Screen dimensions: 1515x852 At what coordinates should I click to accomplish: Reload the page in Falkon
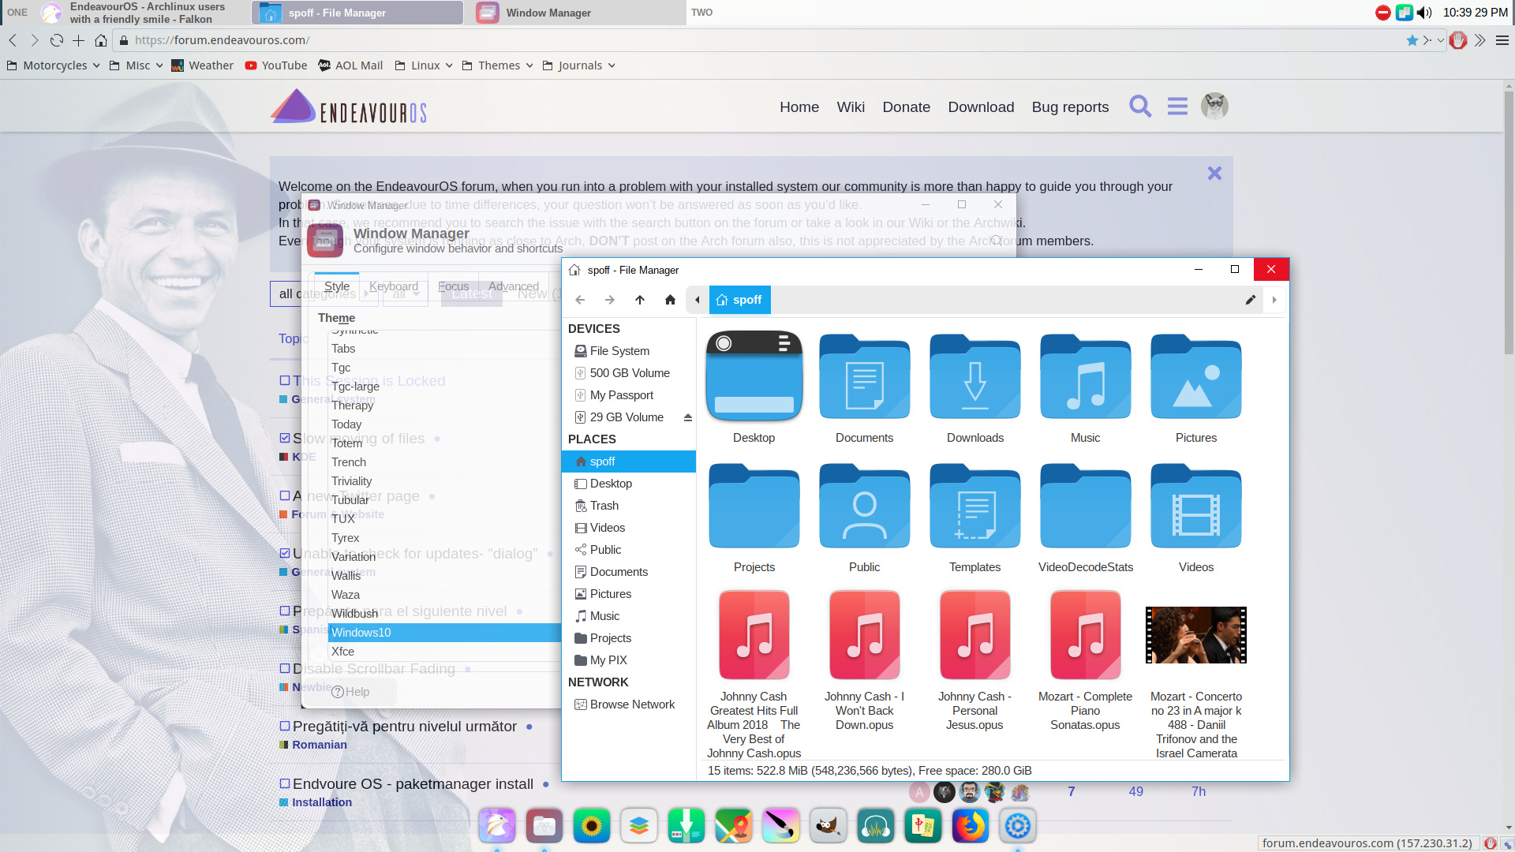click(57, 40)
